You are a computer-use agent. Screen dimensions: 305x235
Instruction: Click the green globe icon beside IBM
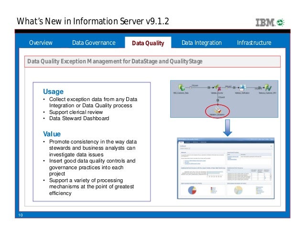280,22
